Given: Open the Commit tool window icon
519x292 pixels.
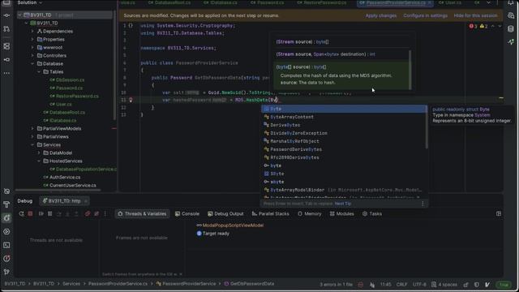Looking at the screenshot, I should 6,15.
